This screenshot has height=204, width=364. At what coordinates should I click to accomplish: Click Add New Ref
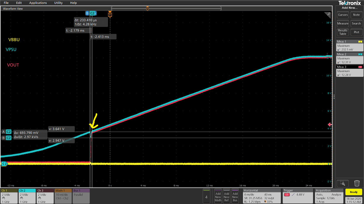226,196
